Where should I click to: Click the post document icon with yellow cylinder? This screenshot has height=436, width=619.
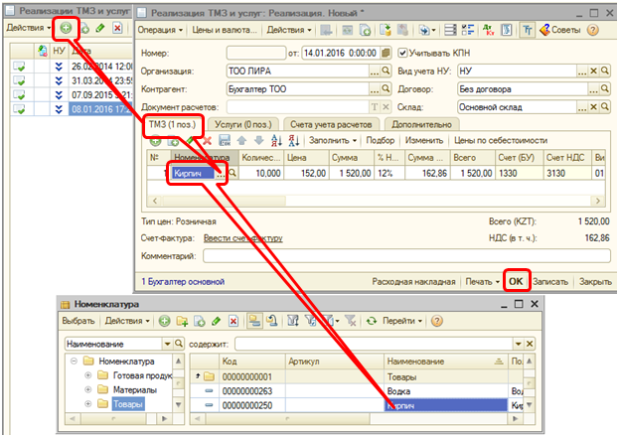pos(385,30)
